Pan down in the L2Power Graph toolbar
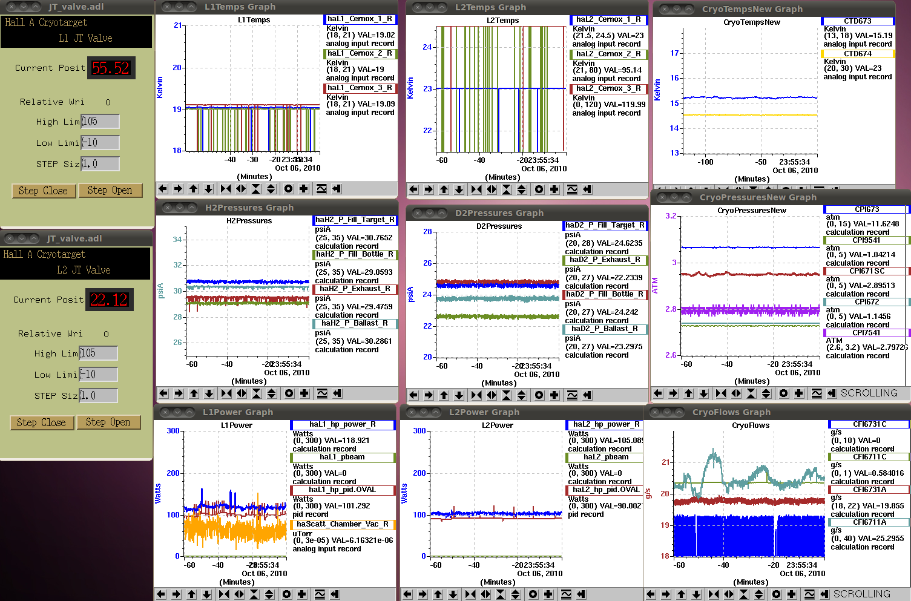 point(453,594)
